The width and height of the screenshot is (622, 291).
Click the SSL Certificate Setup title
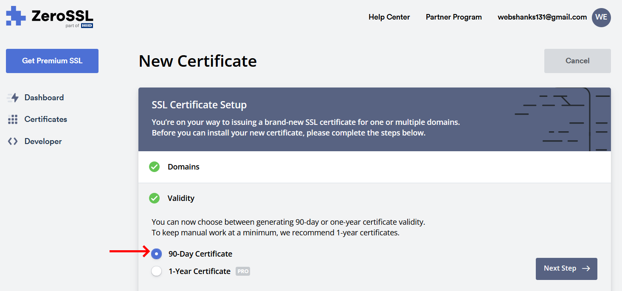pos(199,105)
